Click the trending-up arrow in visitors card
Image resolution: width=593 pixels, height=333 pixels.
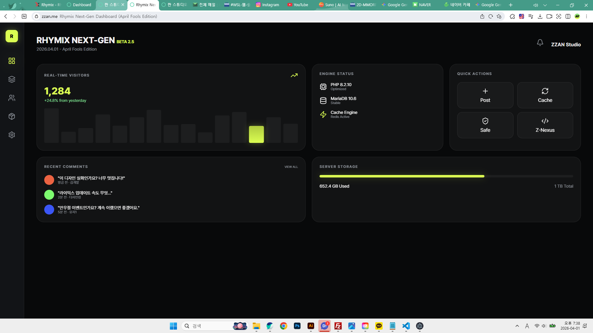[294, 75]
